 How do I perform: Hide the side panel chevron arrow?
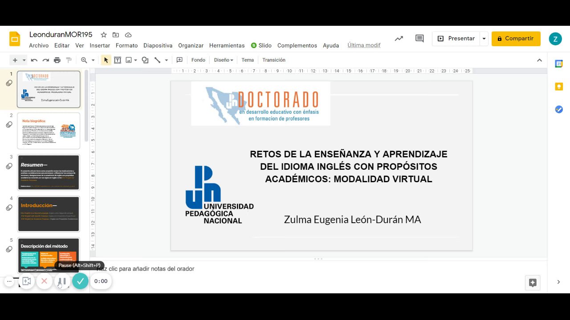pyautogui.click(x=559, y=282)
